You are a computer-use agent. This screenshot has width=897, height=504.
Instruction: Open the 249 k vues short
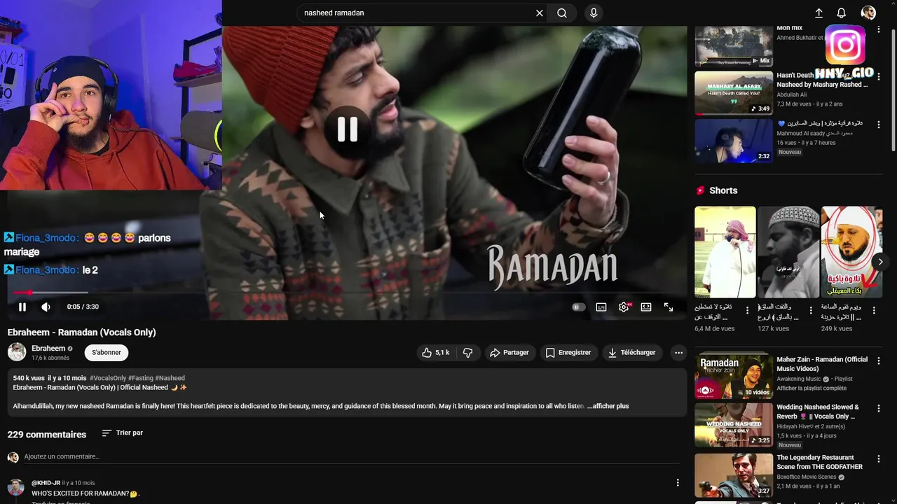click(x=851, y=252)
